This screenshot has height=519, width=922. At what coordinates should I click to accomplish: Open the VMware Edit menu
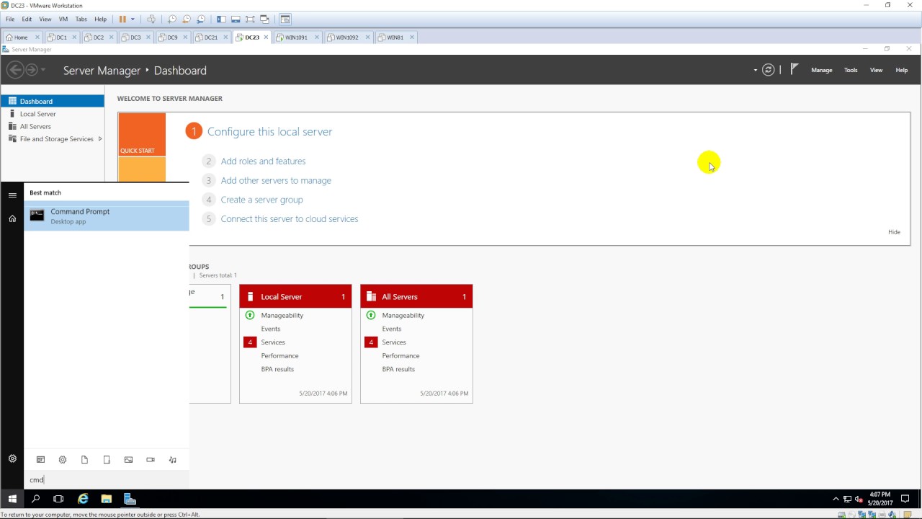27,19
